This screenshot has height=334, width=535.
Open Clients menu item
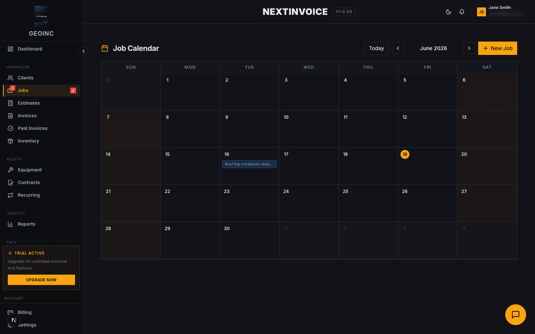click(x=41, y=78)
